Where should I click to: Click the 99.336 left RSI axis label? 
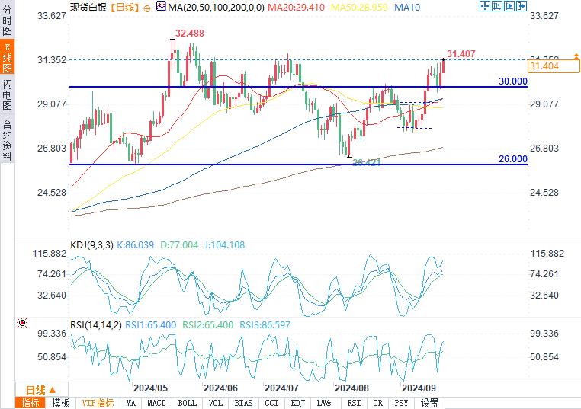(52, 334)
